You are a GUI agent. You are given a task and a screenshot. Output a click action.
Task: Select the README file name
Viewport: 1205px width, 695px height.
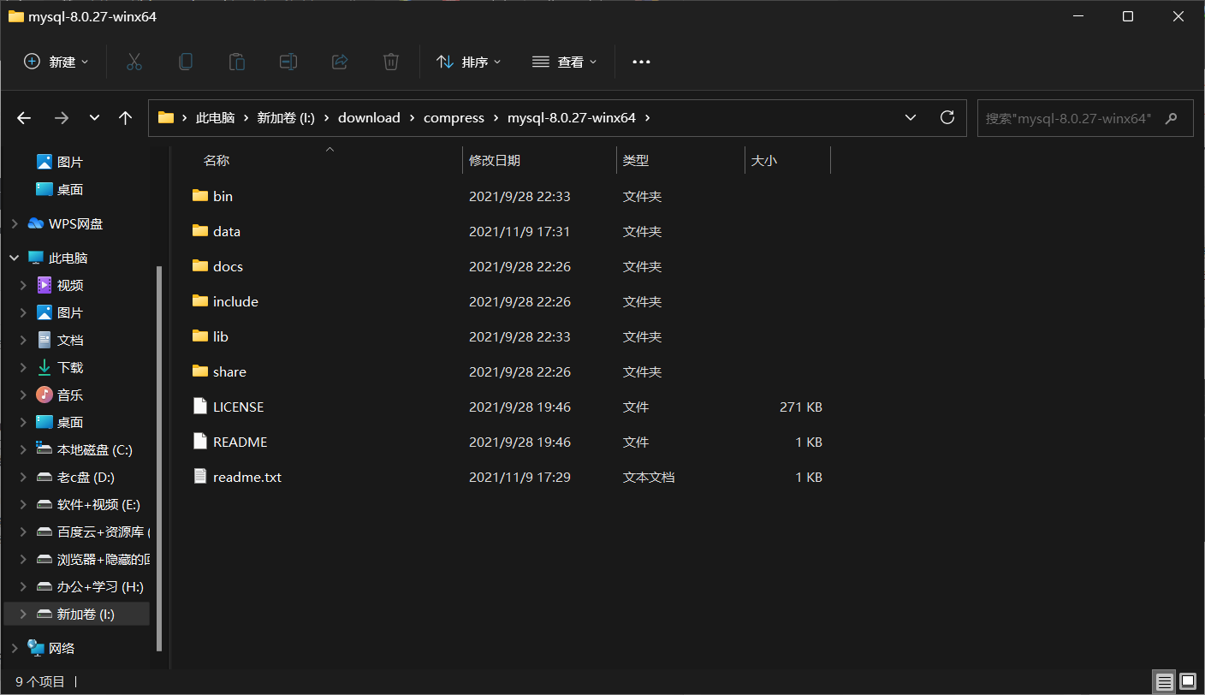[x=240, y=442]
